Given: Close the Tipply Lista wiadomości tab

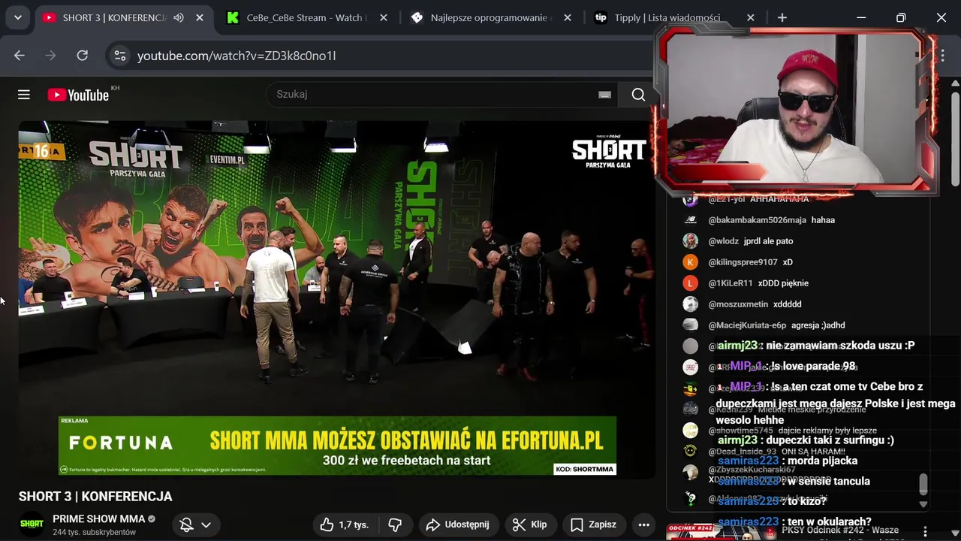Looking at the screenshot, I should coord(751,17).
